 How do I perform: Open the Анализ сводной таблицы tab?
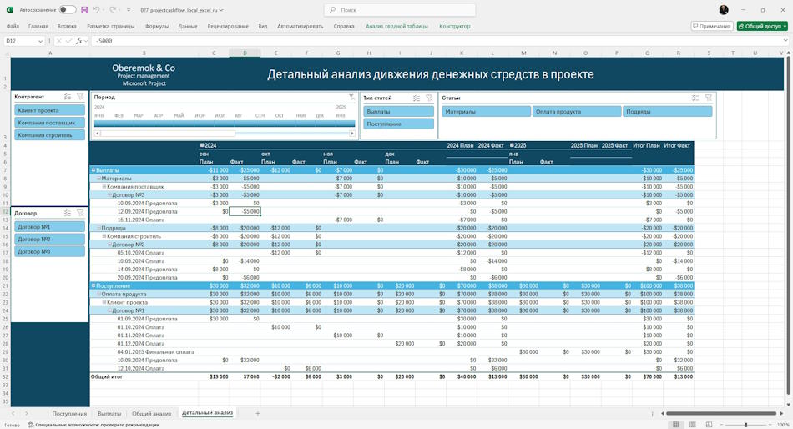pos(397,26)
